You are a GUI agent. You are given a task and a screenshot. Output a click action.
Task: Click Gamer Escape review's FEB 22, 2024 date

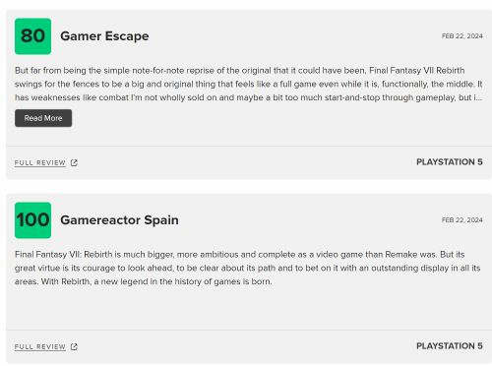pos(461,36)
